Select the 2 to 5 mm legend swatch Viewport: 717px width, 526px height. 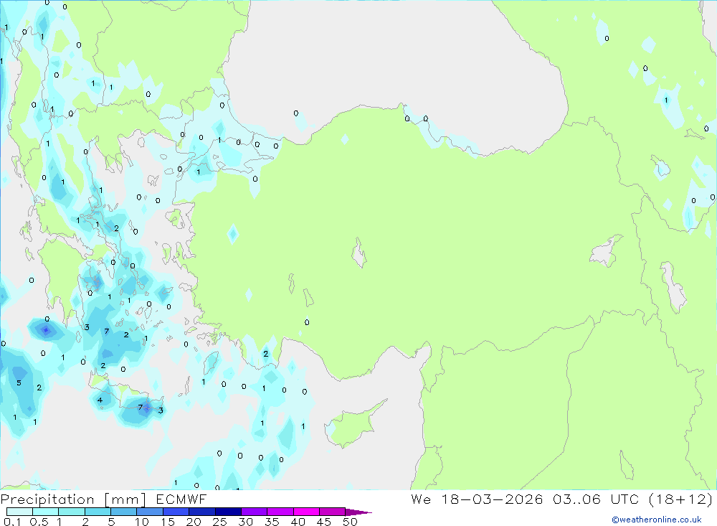(x=98, y=512)
